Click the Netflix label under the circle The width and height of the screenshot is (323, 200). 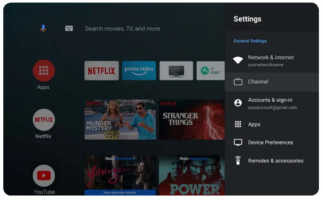click(43, 136)
